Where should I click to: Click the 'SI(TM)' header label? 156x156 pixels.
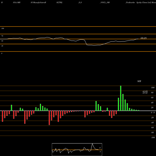coord(59,2)
